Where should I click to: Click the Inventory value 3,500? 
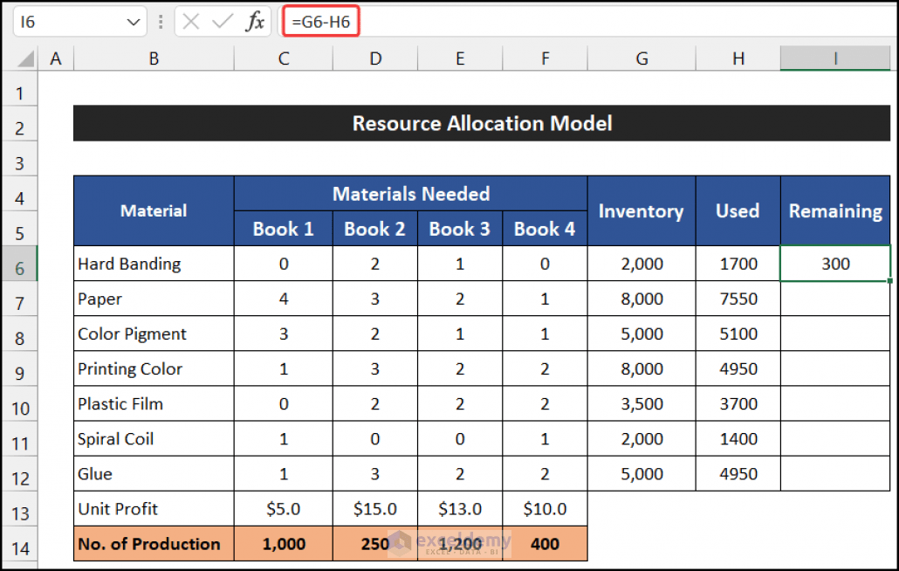click(642, 403)
